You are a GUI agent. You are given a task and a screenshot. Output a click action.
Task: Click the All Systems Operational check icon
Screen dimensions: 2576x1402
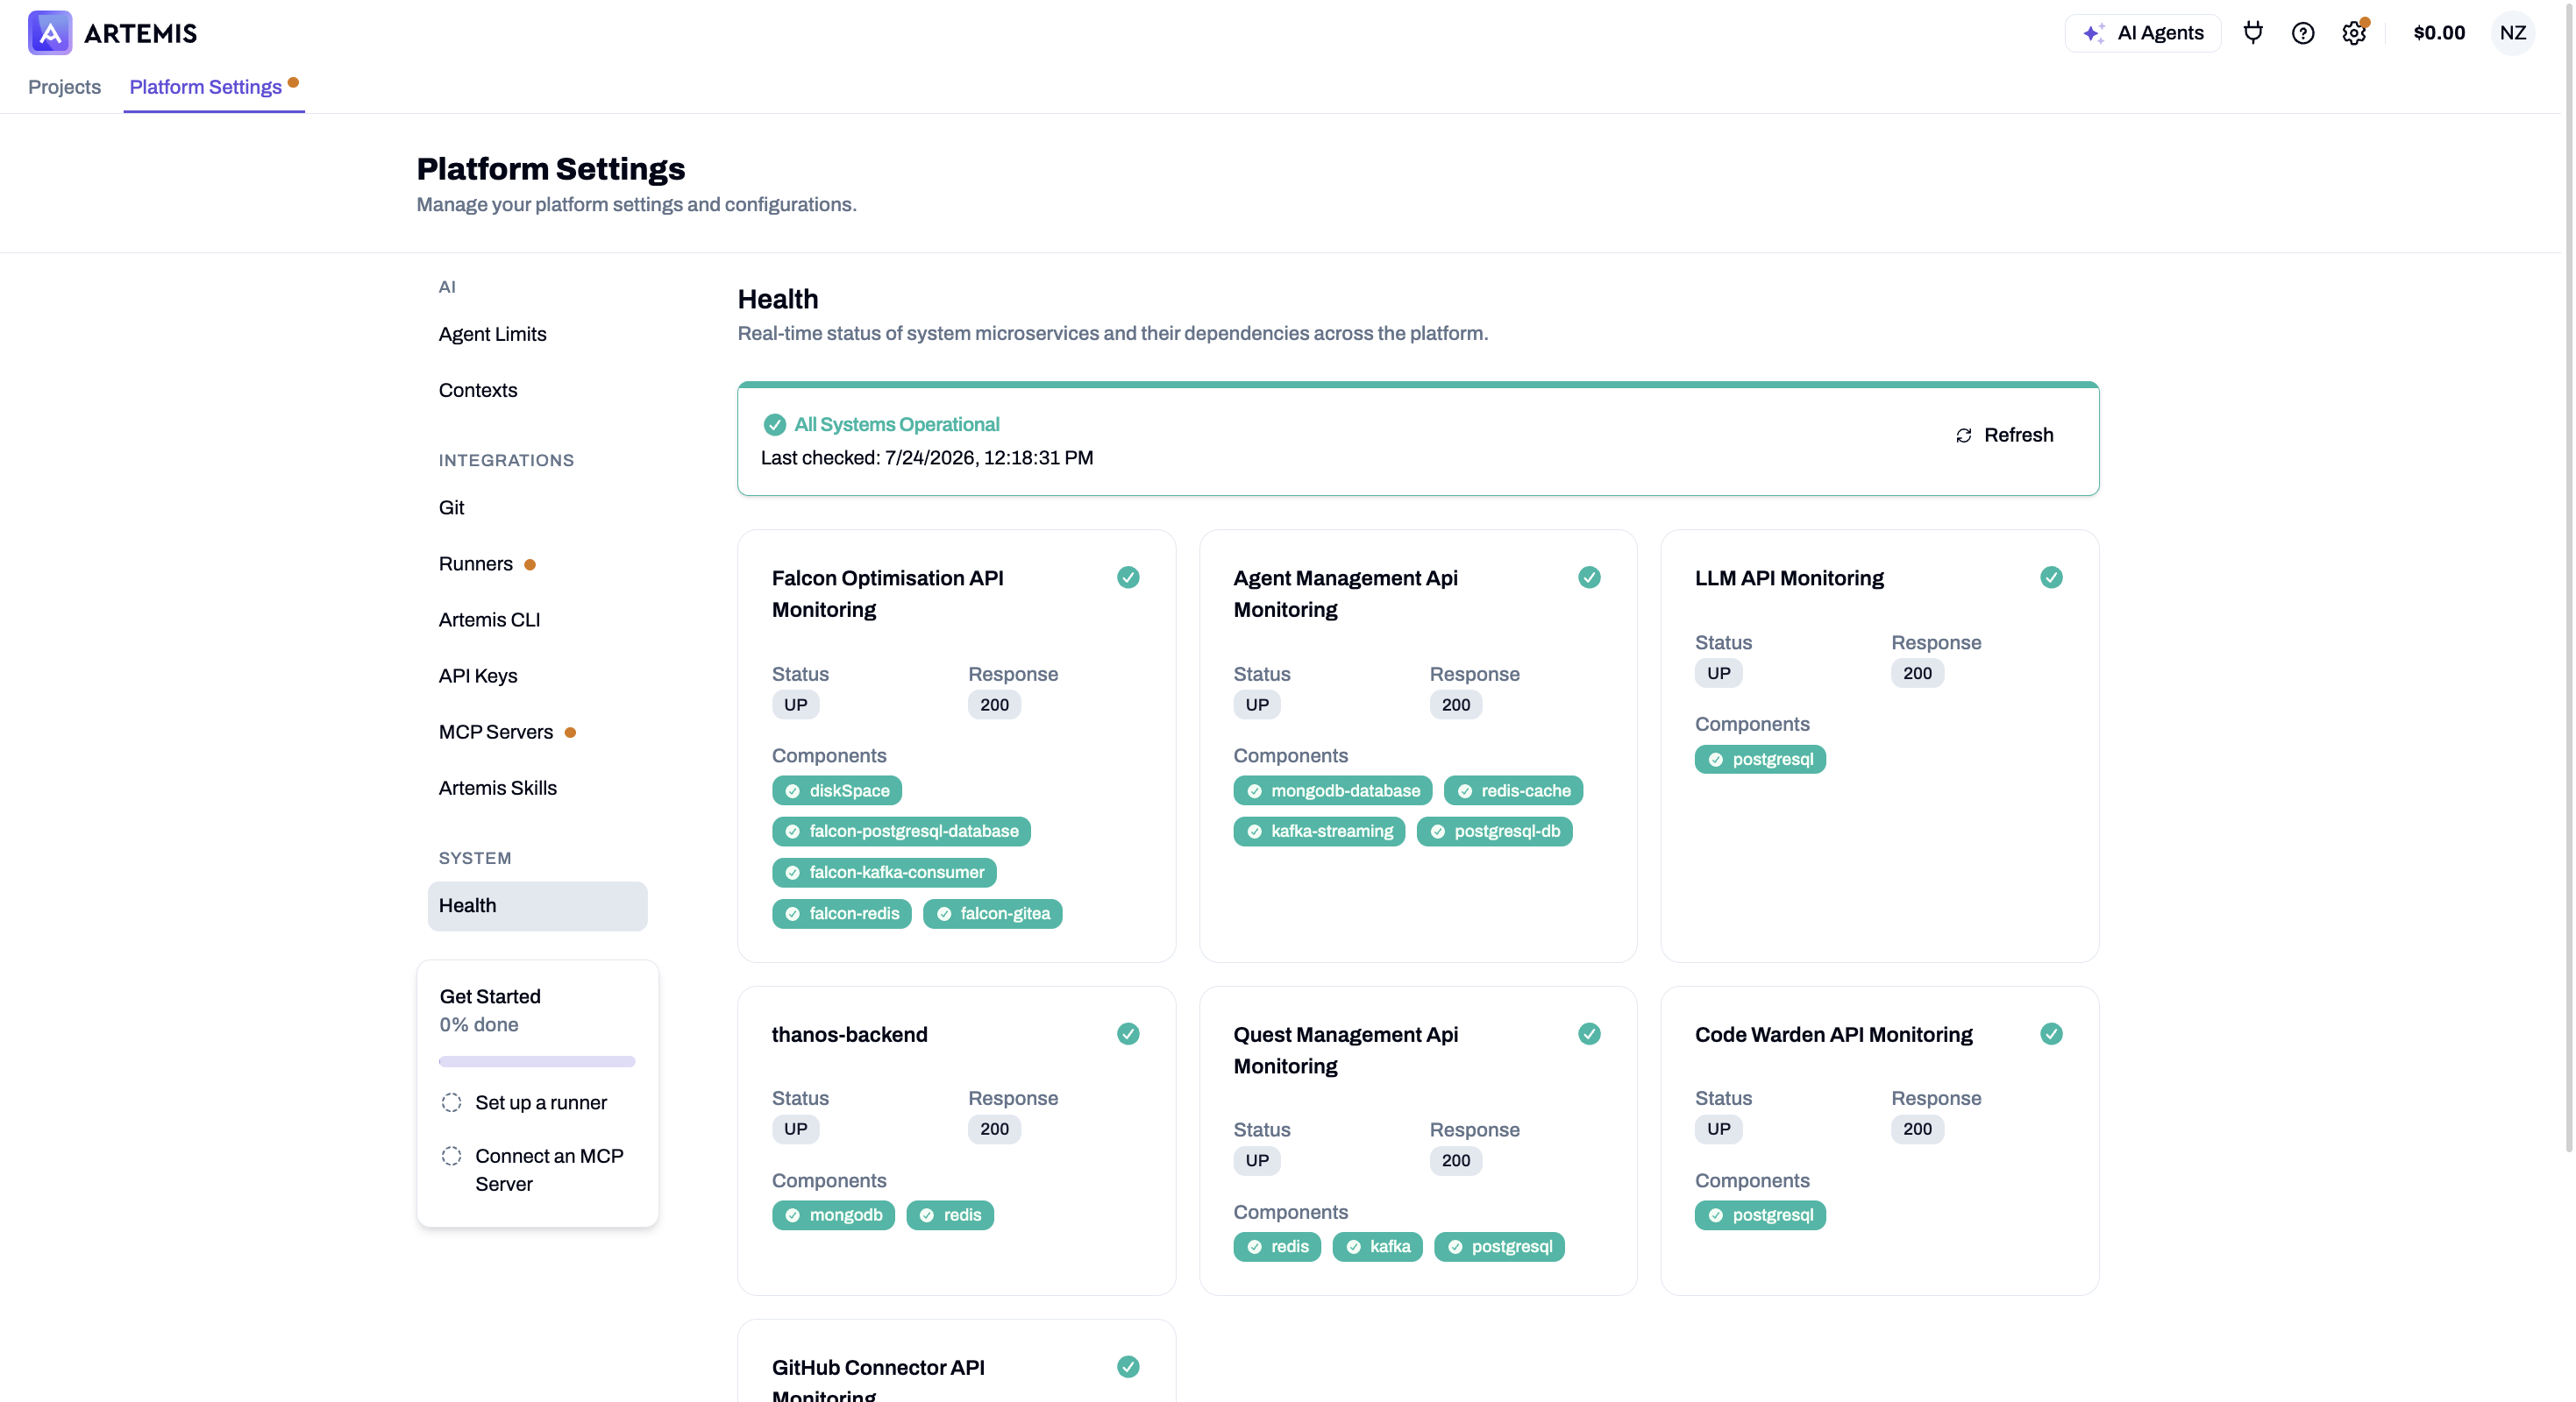coord(775,425)
